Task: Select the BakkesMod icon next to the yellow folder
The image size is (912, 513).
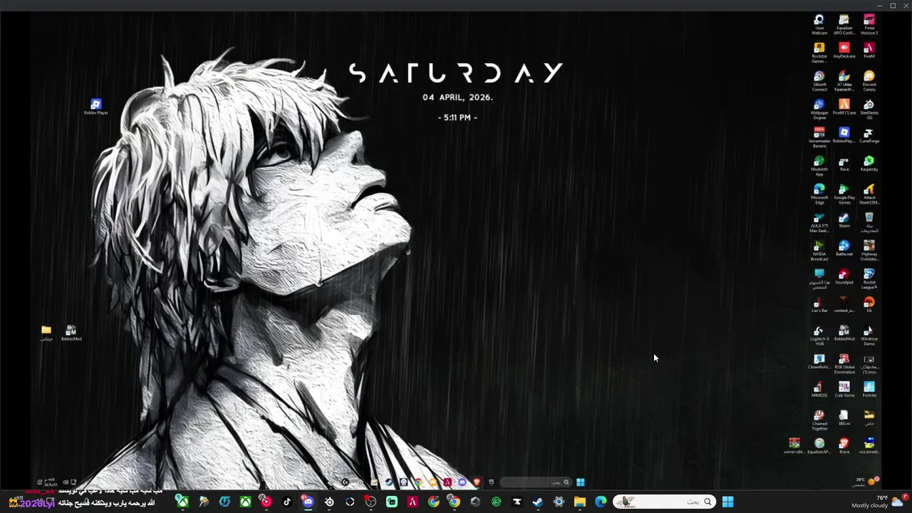Action: coord(71,333)
